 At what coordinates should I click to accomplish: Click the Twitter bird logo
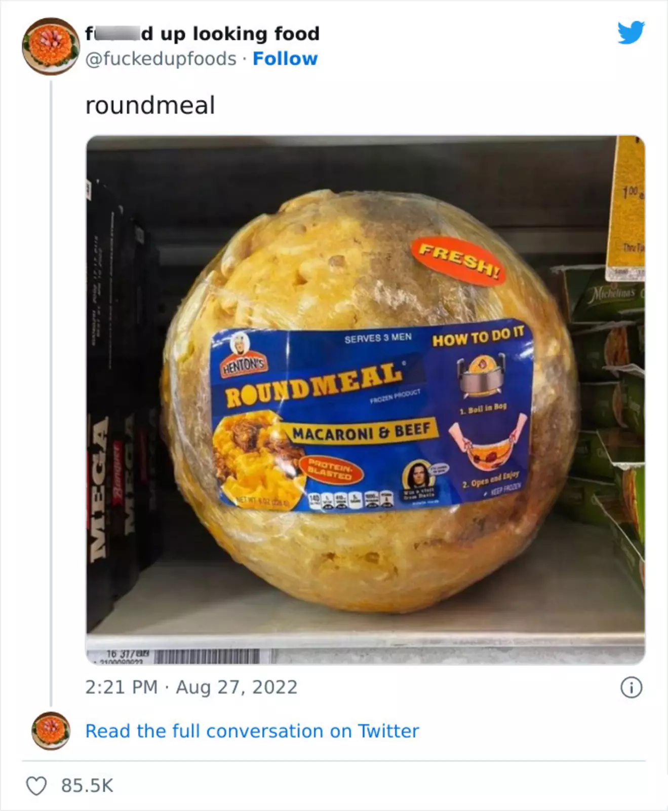click(x=631, y=33)
